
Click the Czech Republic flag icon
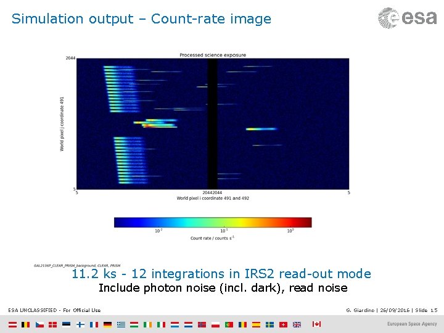pos(39,324)
